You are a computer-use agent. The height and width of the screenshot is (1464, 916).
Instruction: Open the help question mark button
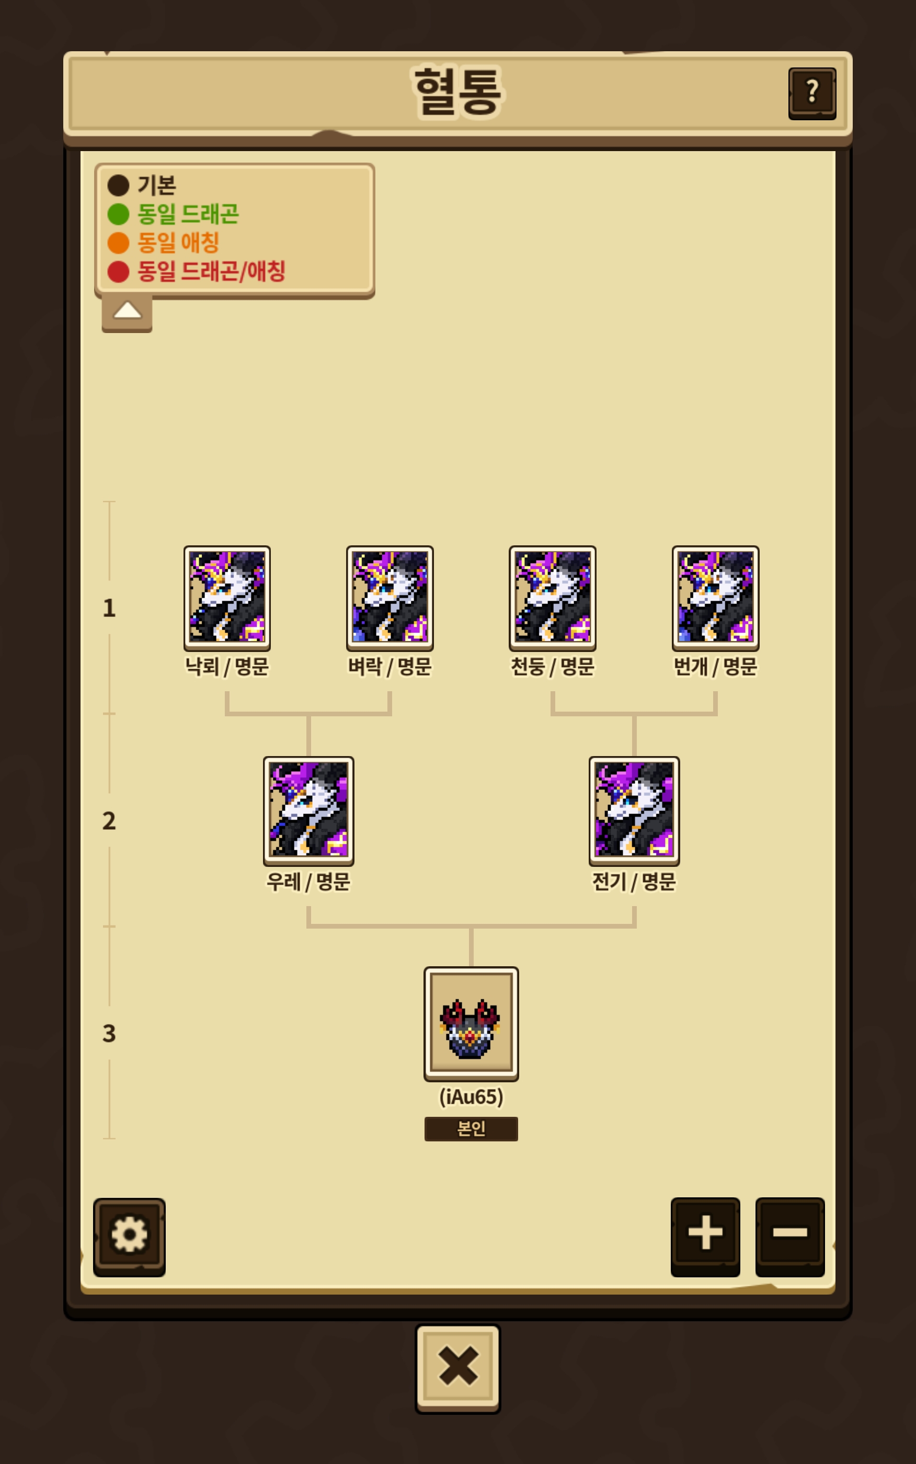point(812,93)
